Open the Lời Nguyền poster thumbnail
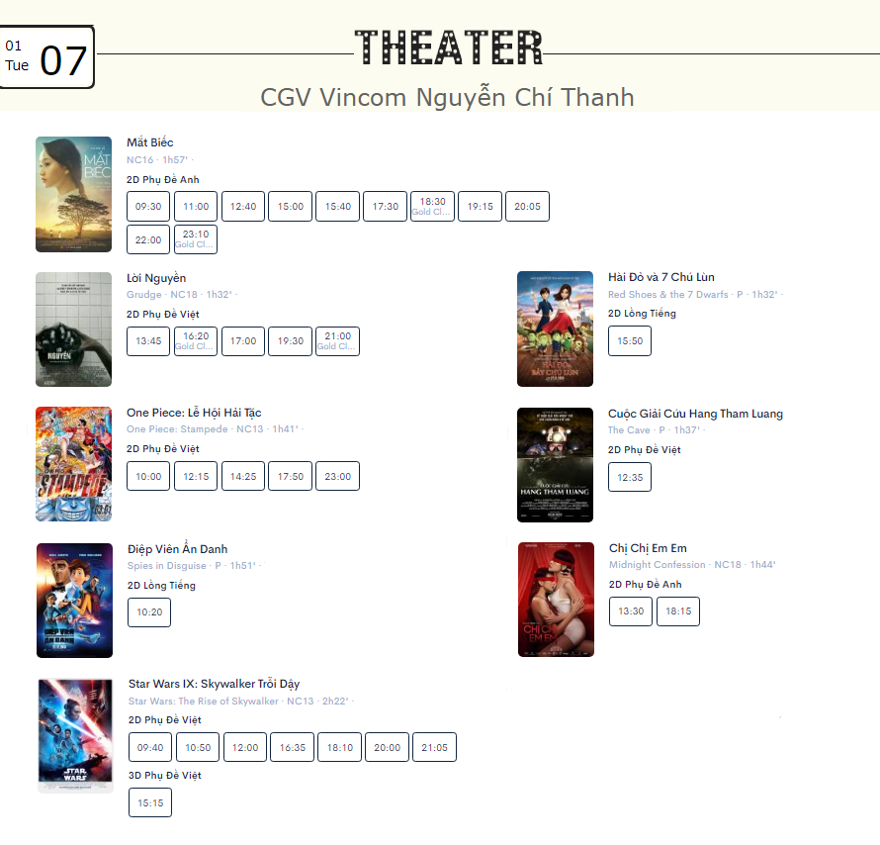The height and width of the screenshot is (845, 880). (x=73, y=329)
